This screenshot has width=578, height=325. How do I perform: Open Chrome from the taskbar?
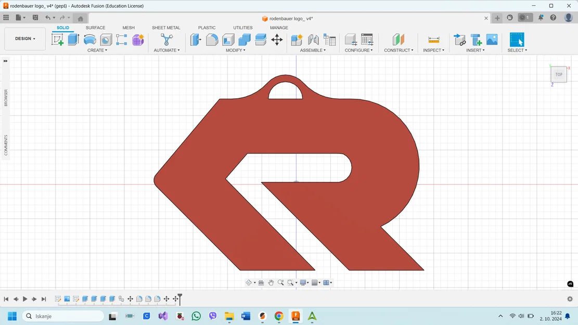click(x=279, y=316)
